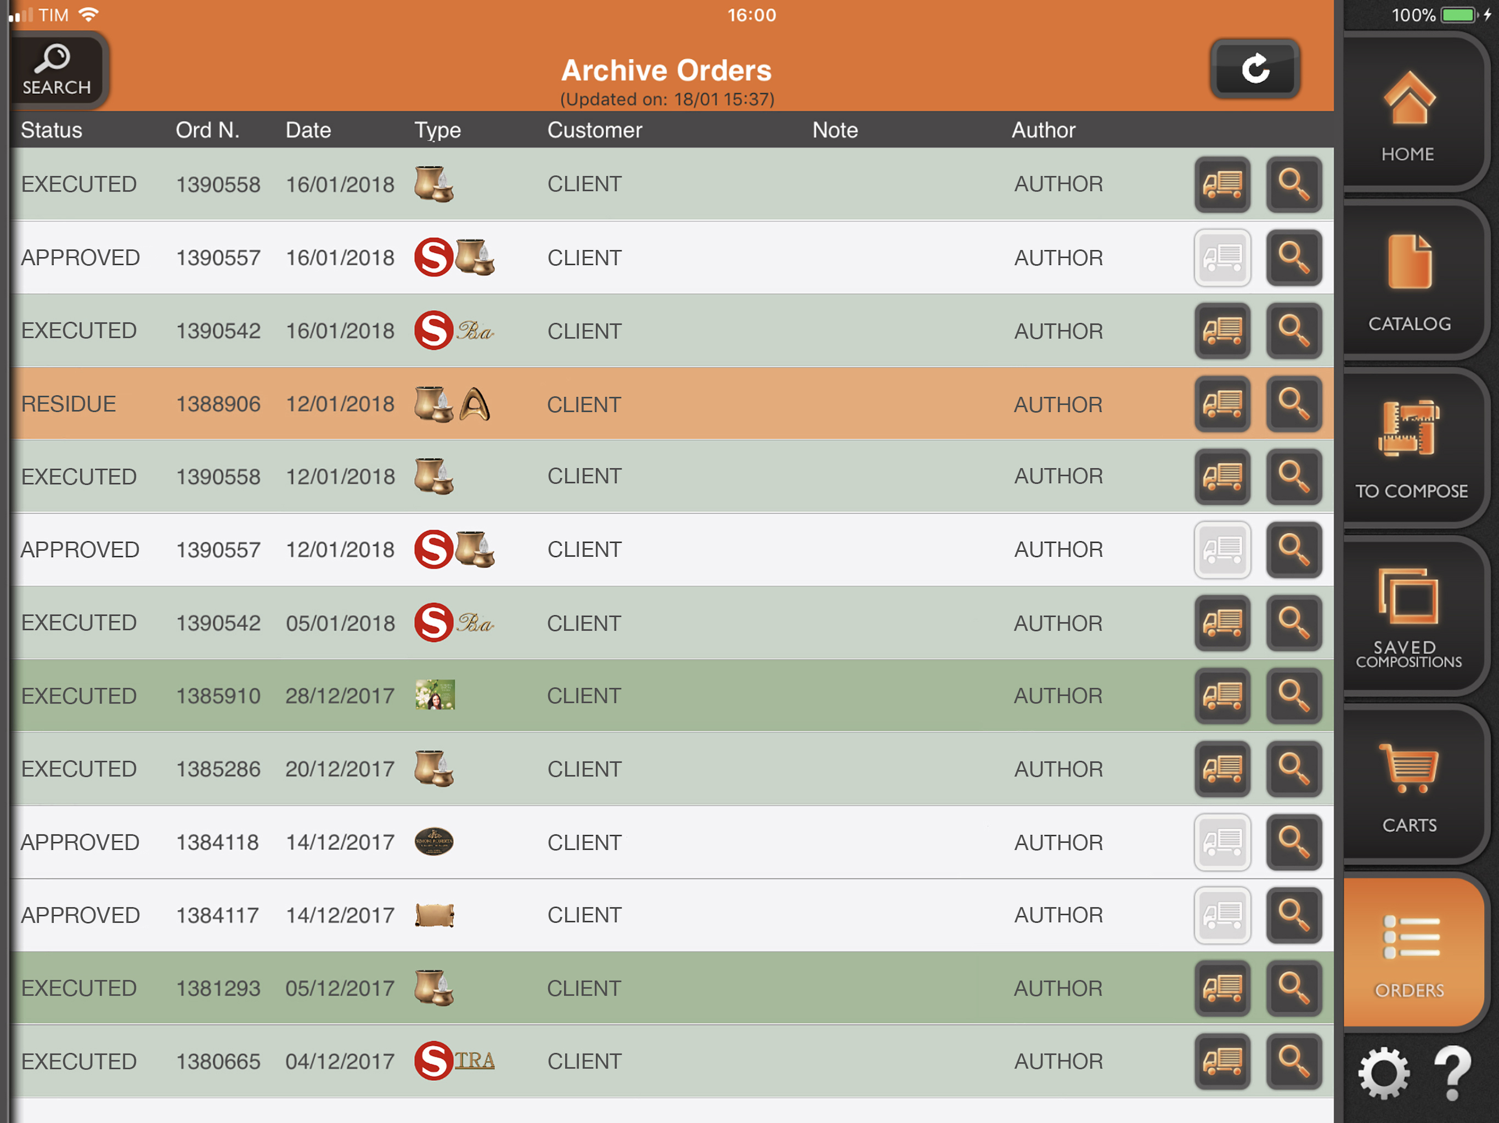This screenshot has height=1123, width=1499.
Task: Open help with the question mark icon
Action: (1452, 1073)
